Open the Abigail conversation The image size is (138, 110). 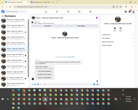tap(14, 61)
